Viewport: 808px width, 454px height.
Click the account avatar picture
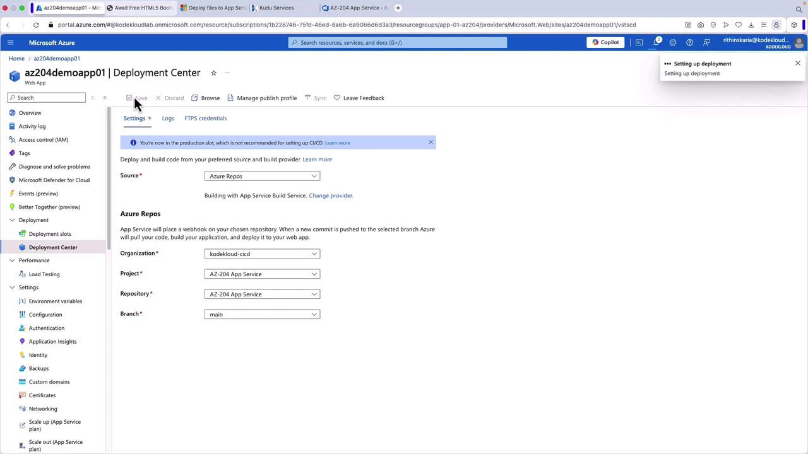[799, 43]
